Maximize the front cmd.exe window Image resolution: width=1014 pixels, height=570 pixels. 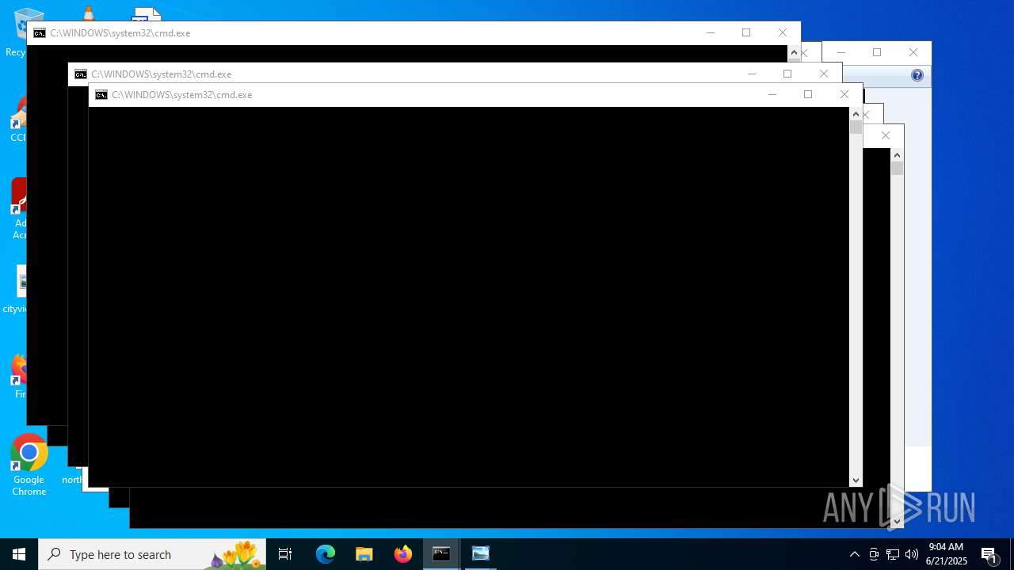(808, 94)
